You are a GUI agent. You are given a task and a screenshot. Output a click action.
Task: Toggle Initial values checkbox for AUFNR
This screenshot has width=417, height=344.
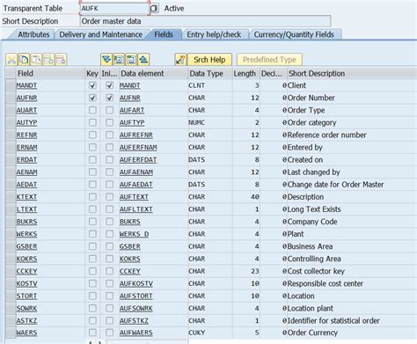pos(109,98)
